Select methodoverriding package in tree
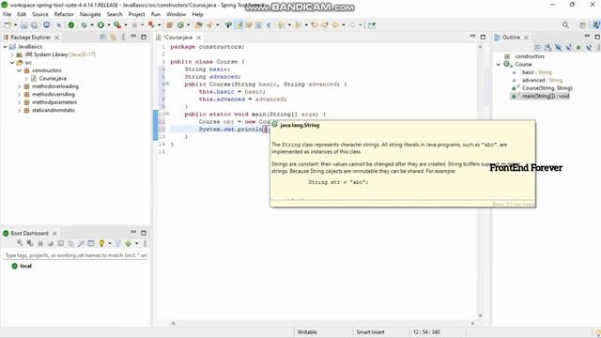 pos(54,94)
